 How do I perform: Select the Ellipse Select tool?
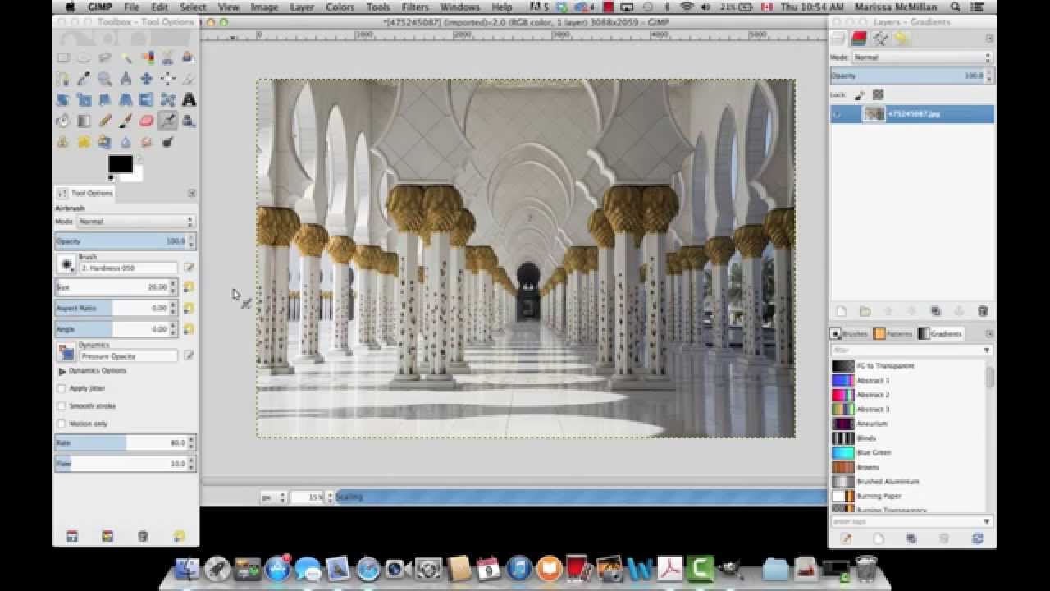84,57
